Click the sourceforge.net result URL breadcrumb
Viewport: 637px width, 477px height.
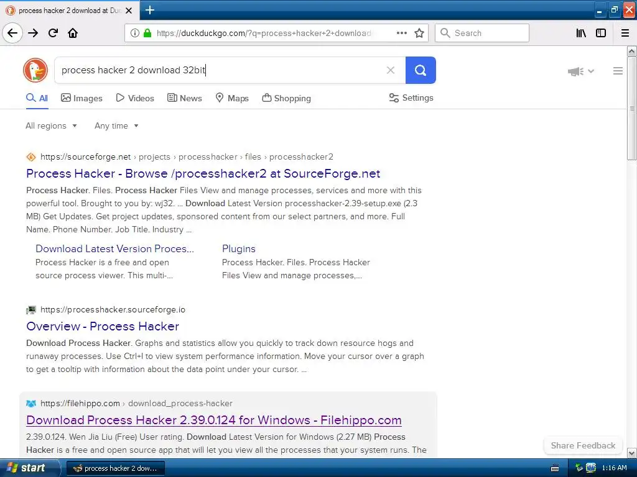[x=187, y=157]
